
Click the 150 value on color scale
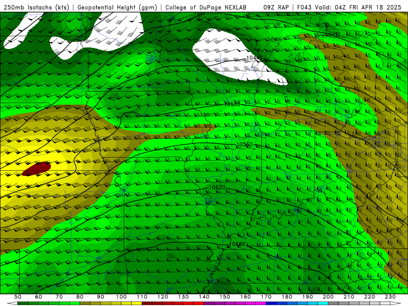[225, 297]
